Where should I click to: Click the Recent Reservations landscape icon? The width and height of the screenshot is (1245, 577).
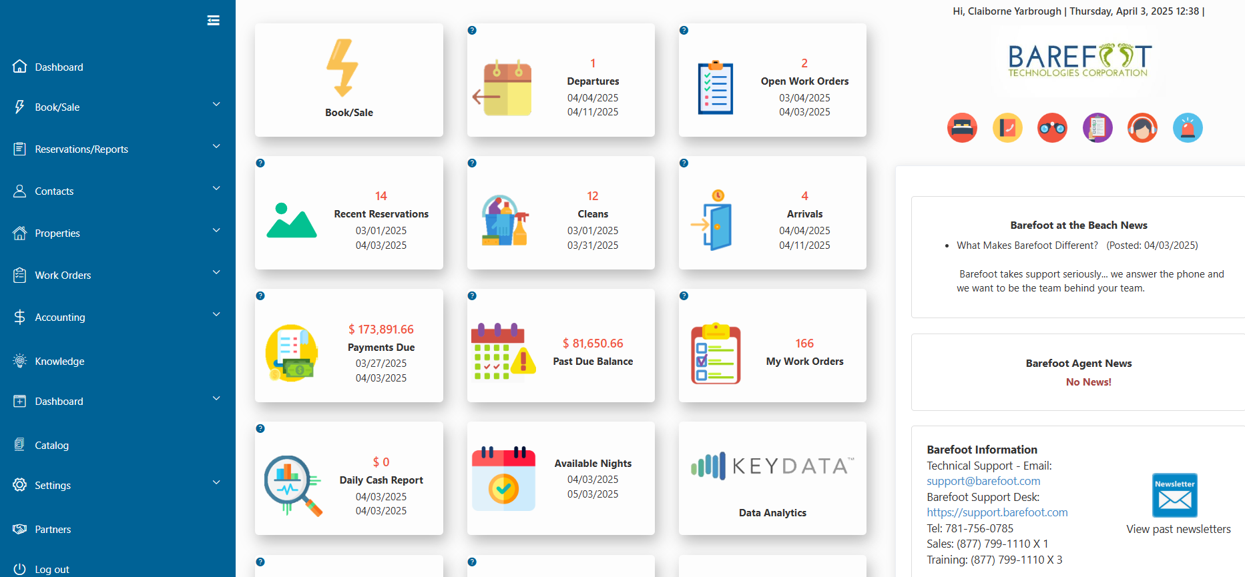click(292, 220)
